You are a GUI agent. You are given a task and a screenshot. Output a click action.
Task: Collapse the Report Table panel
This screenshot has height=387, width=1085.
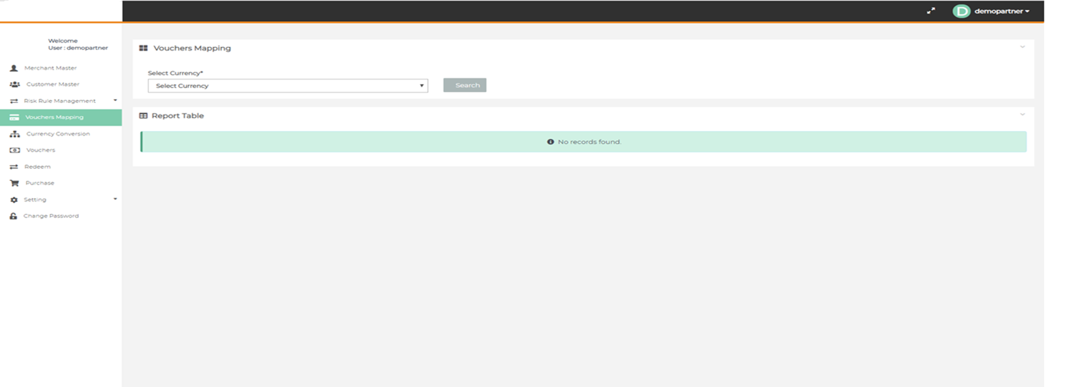(x=1022, y=115)
